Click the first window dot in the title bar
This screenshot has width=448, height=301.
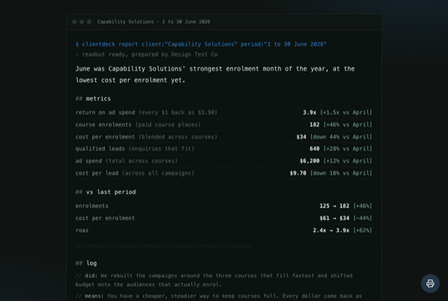tap(74, 22)
